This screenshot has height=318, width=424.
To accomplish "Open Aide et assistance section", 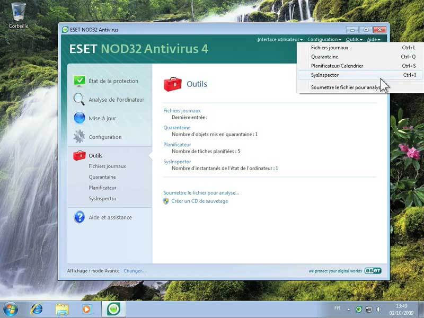I will click(110, 217).
